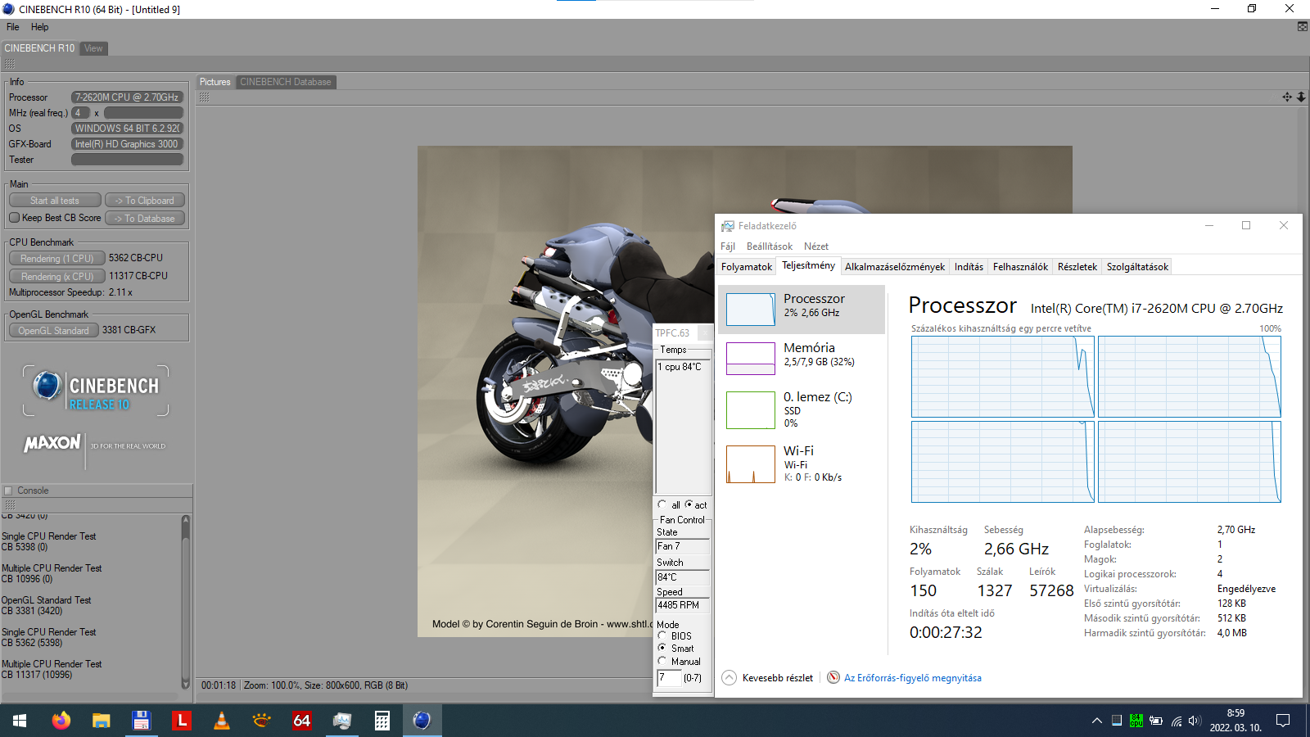Switch to the Felhasználók tab
1310x737 pixels.
point(1020,267)
